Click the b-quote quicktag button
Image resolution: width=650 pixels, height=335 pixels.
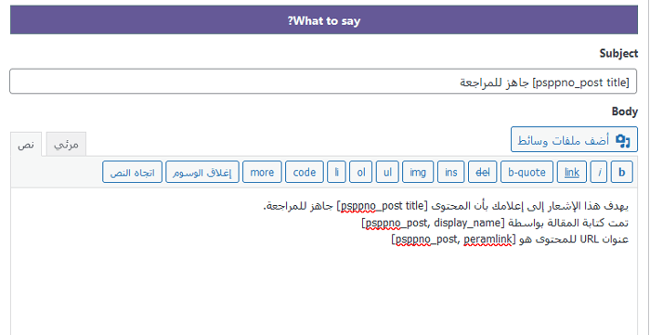(x=526, y=172)
